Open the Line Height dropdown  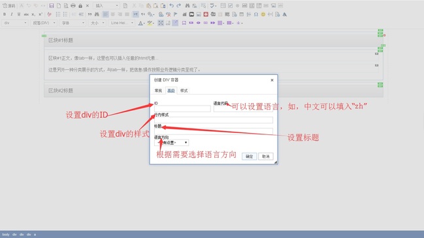point(122,23)
